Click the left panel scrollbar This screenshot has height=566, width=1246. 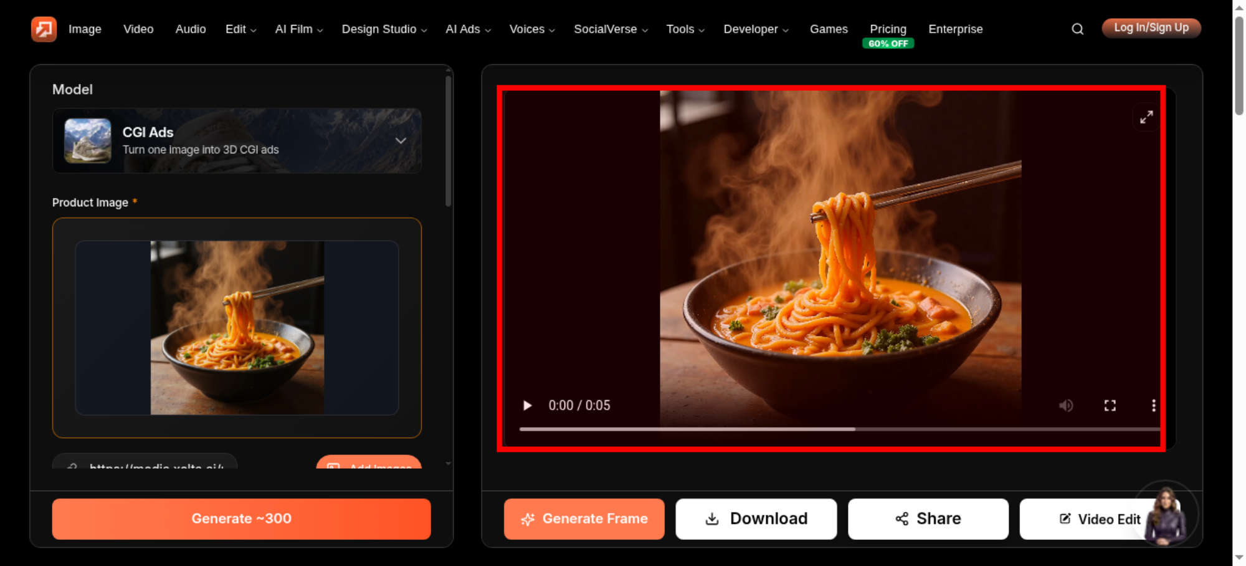(x=448, y=141)
